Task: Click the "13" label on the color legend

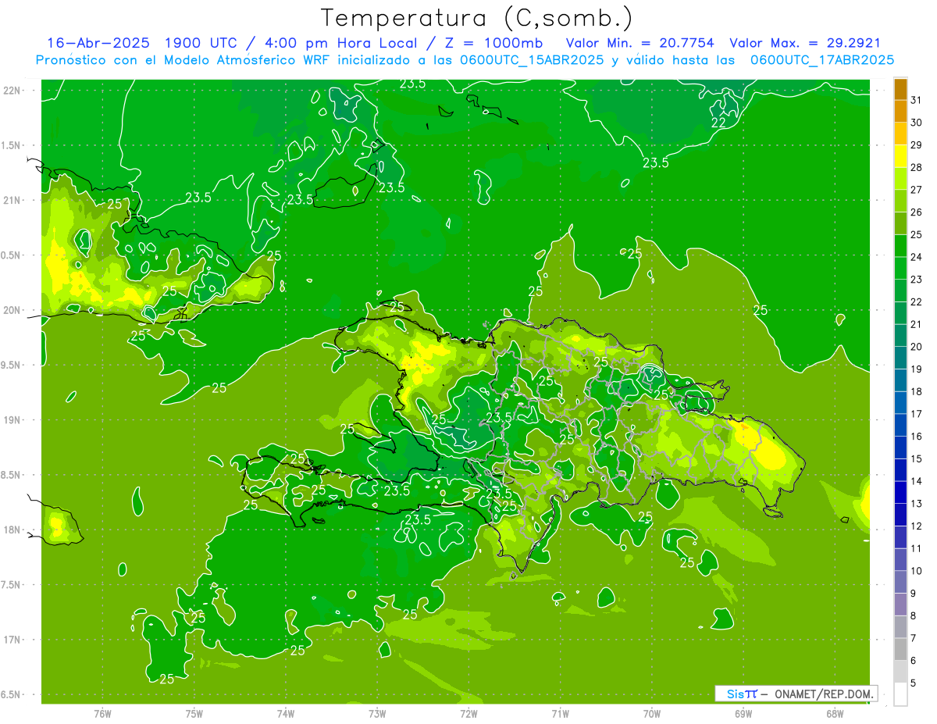Action: [917, 504]
